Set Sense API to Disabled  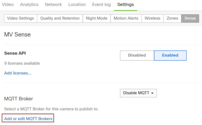(x=137, y=55)
